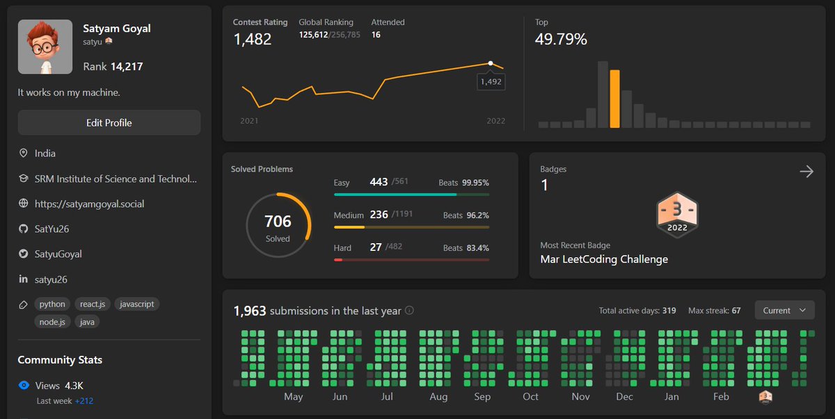Image resolution: width=835 pixels, height=419 pixels.
Task: Click the Attended 16 value
Action: point(376,34)
